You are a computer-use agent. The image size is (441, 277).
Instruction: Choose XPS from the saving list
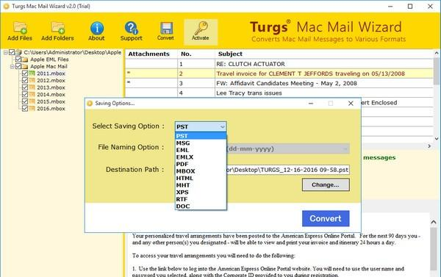(201, 193)
